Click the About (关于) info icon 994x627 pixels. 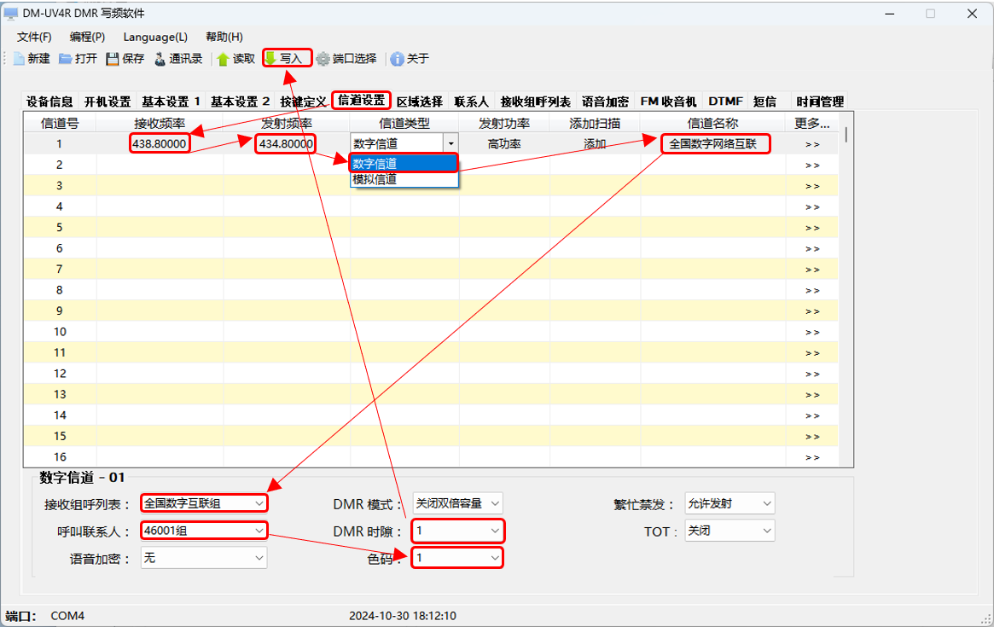coord(397,59)
